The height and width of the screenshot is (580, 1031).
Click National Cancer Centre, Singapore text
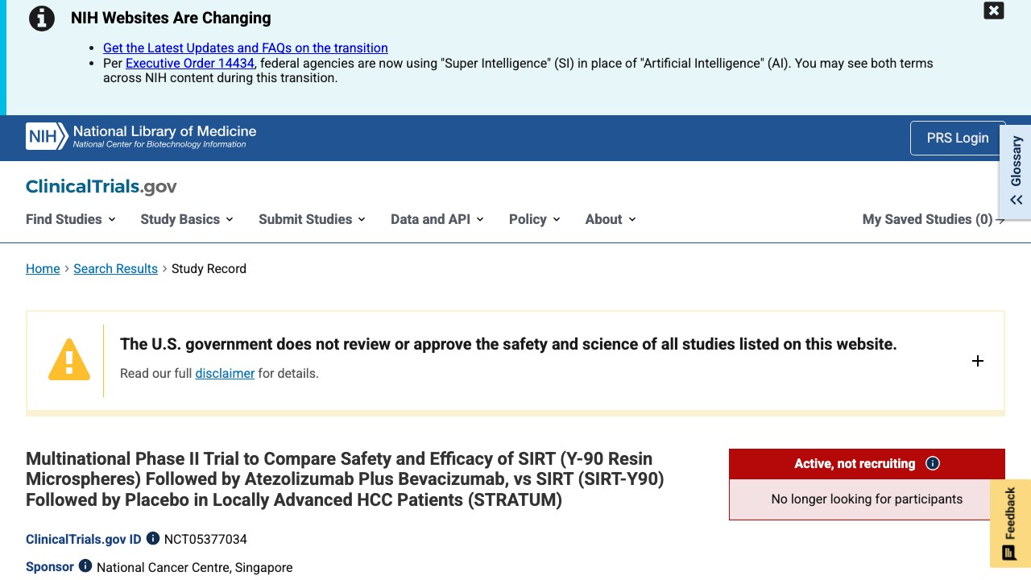pos(194,567)
